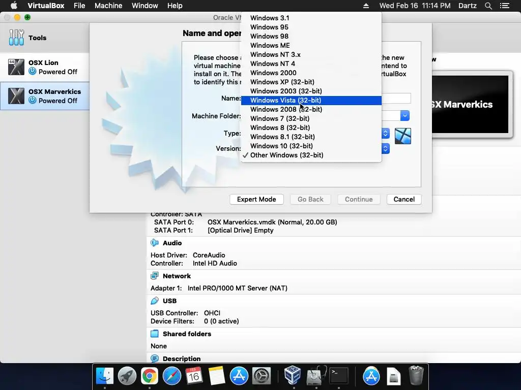Click the Description section icon

[x=155, y=359]
